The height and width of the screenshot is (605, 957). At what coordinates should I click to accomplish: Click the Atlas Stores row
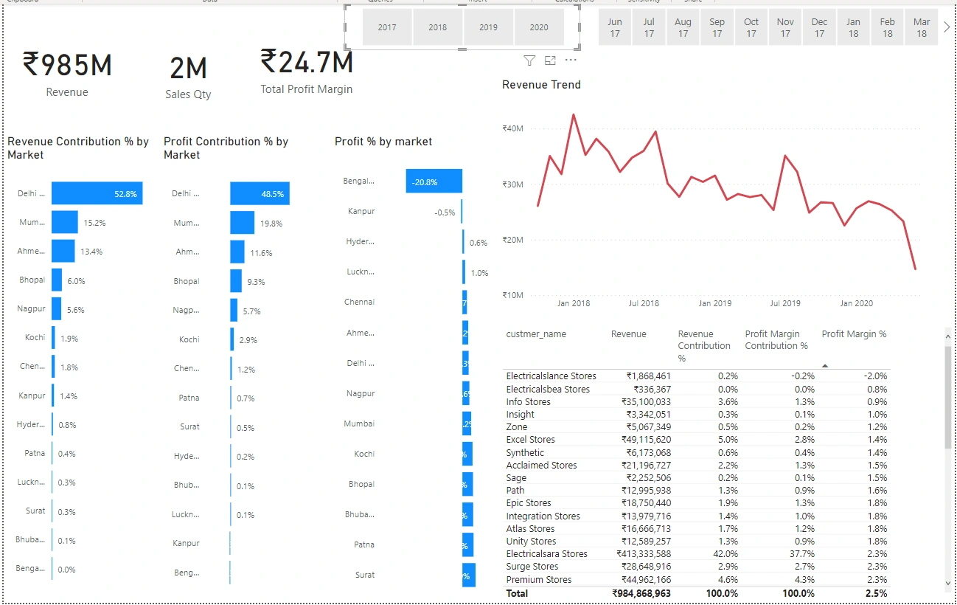point(697,528)
